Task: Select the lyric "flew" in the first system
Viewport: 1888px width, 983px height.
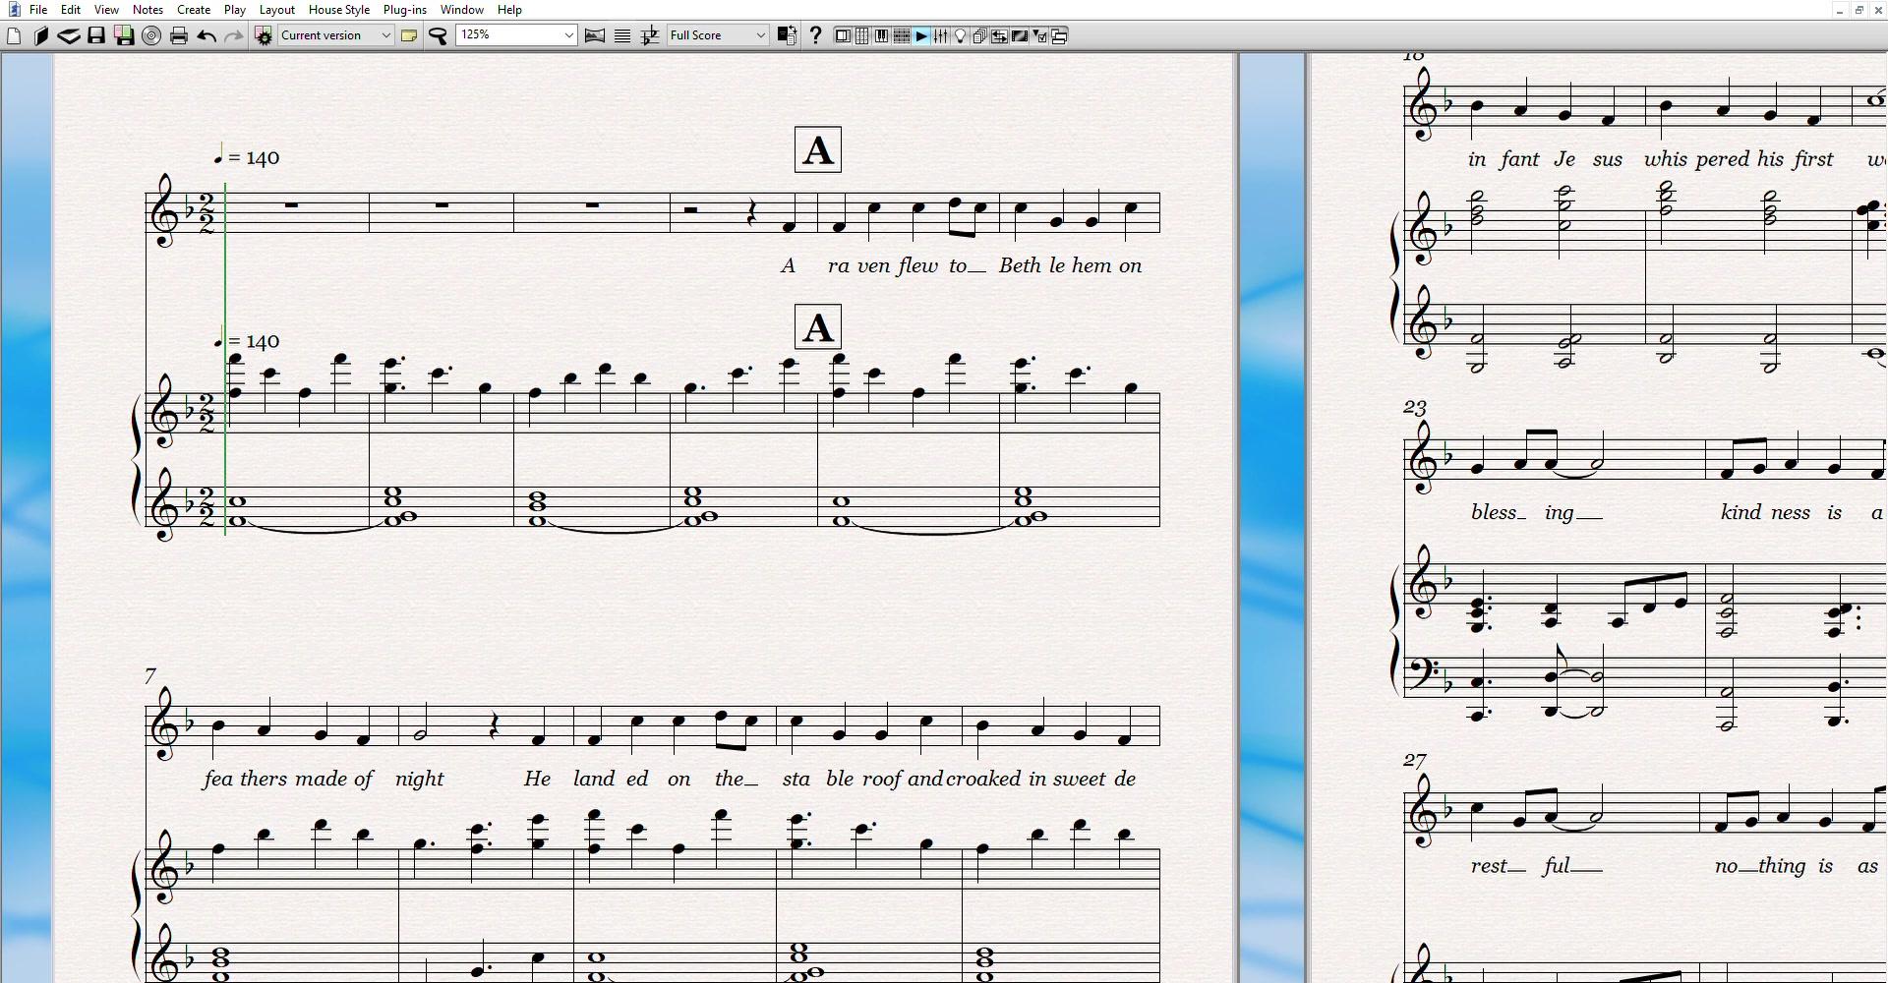Action: tap(916, 265)
